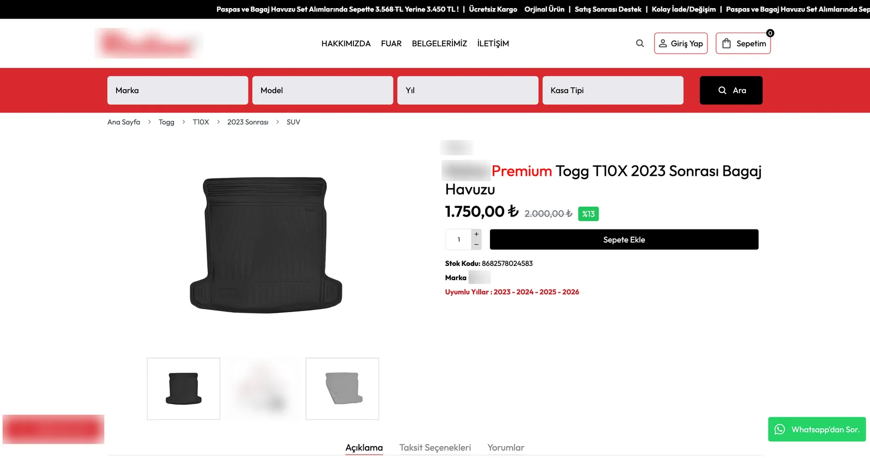This screenshot has width=870, height=458.
Task: Open the İLETİŞİM menu item
Action: click(x=493, y=44)
